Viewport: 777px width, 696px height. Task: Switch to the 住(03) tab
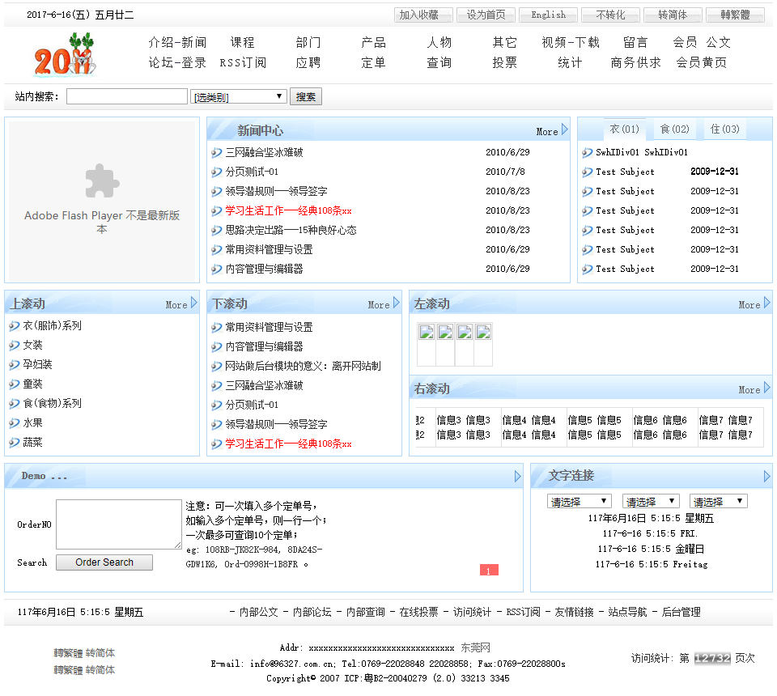[724, 129]
